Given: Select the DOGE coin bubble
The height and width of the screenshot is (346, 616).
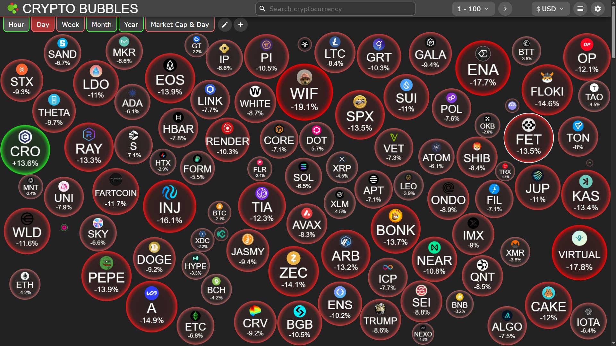Looking at the screenshot, I should [x=154, y=258].
